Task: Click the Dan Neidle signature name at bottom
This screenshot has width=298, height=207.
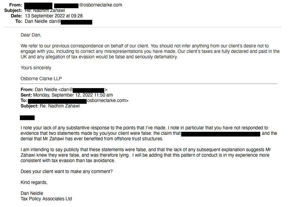Action: coord(32,193)
